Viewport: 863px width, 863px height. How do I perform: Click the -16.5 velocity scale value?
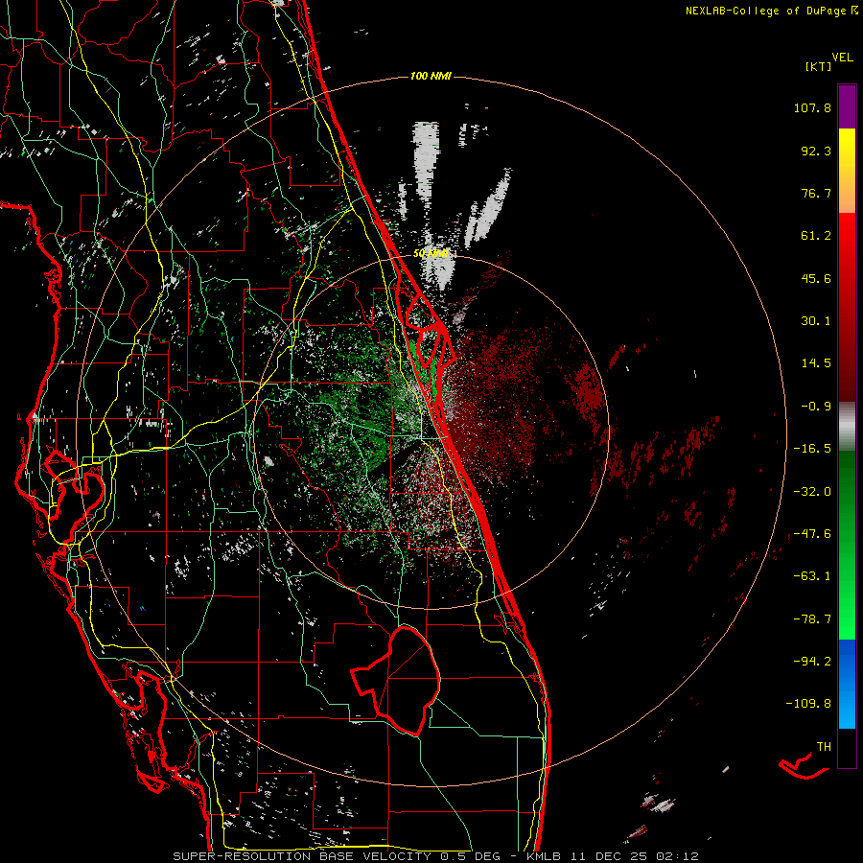click(812, 449)
